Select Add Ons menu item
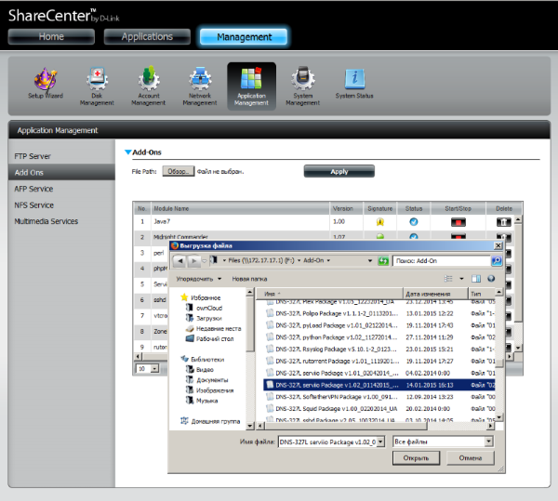 61,173
